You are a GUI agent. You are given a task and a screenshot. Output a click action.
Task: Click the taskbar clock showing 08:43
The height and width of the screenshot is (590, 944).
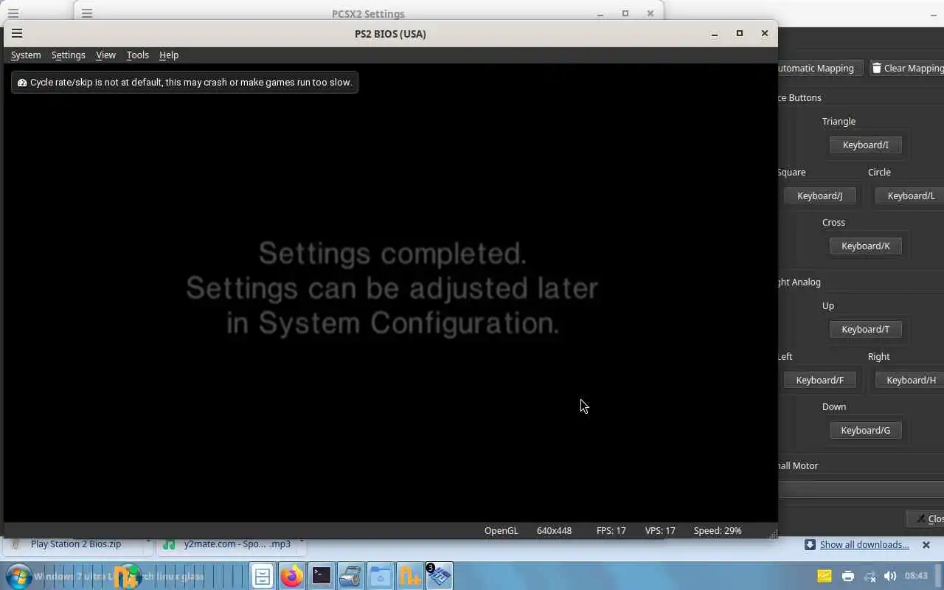[916, 576]
